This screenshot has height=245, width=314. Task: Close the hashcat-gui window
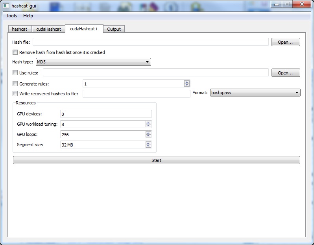point(302,4)
